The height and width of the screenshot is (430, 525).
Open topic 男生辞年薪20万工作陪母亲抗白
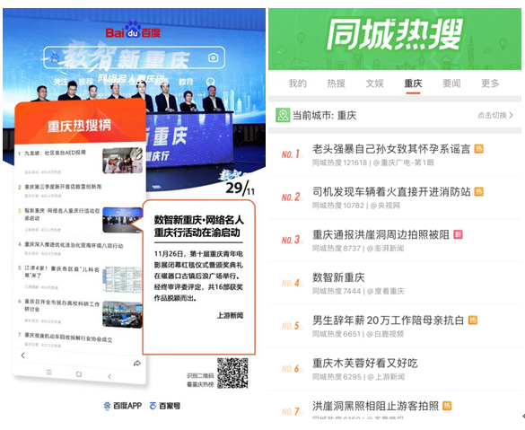pos(395,326)
